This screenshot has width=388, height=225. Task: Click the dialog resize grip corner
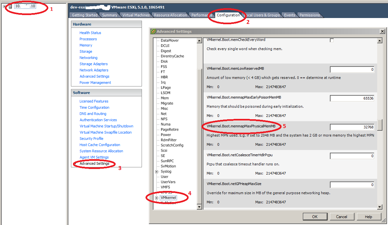coord(384,220)
